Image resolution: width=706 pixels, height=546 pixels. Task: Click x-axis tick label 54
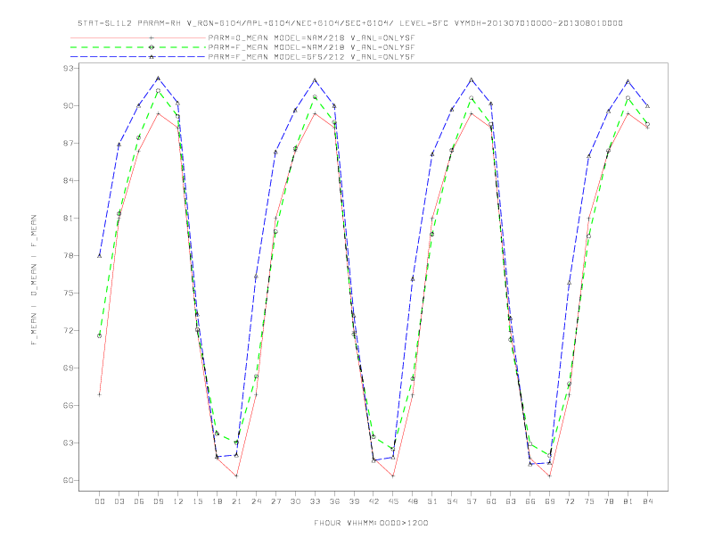(x=452, y=501)
